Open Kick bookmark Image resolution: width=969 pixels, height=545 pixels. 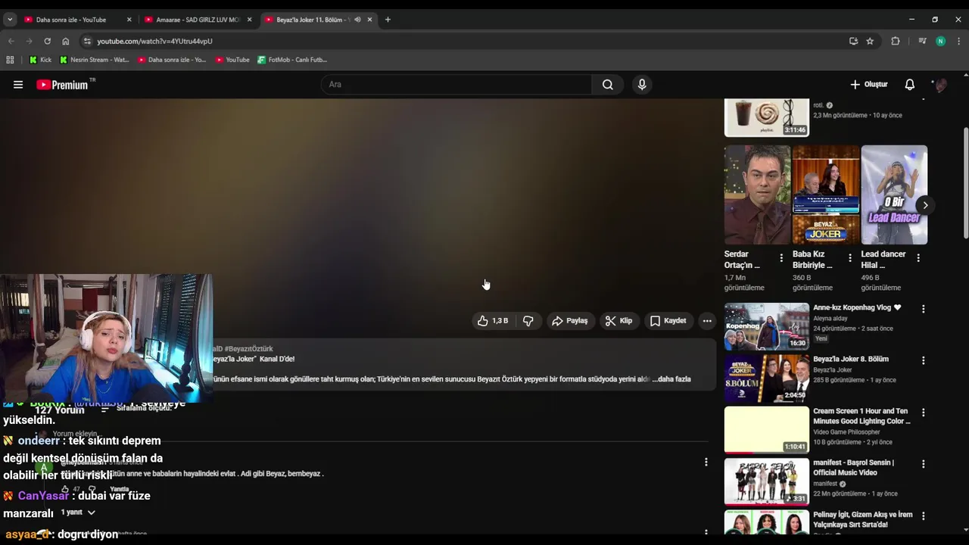(x=40, y=60)
